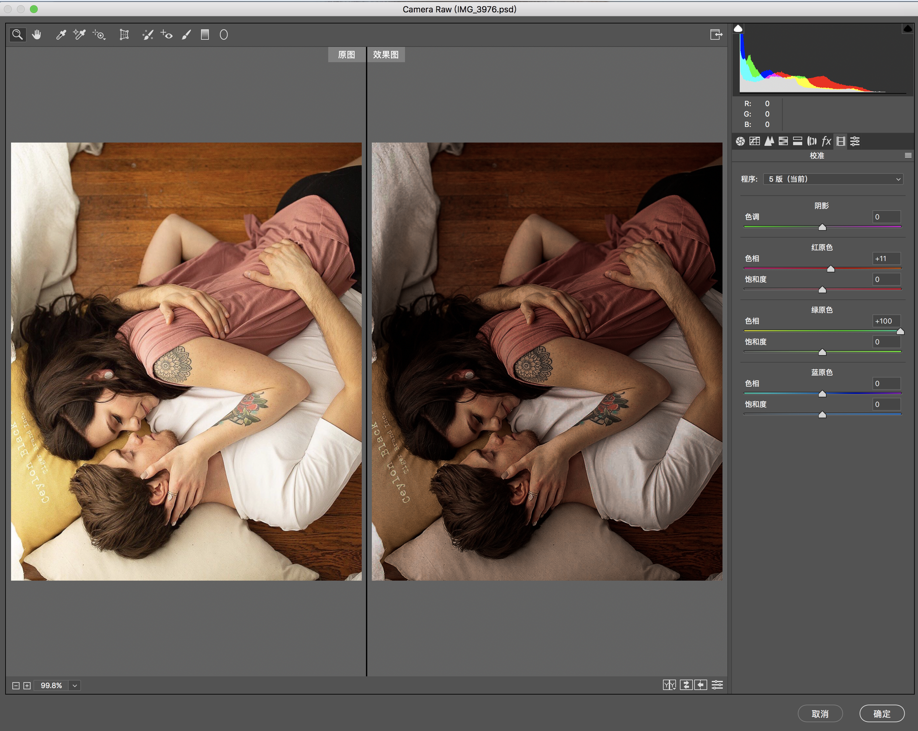Swap before and after settings
The height and width of the screenshot is (731, 918).
tap(686, 684)
